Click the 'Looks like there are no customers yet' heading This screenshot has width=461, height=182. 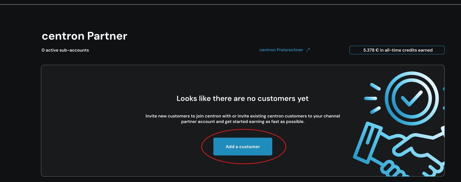pyautogui.click(x=242, y=98)
